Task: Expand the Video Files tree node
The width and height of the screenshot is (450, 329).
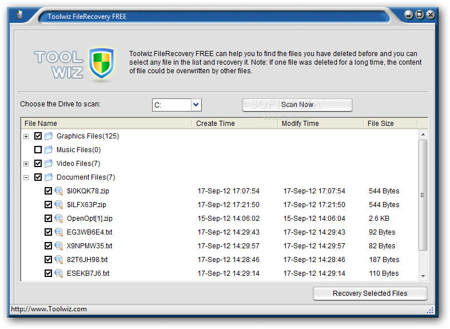Action: tap(26, 164)
